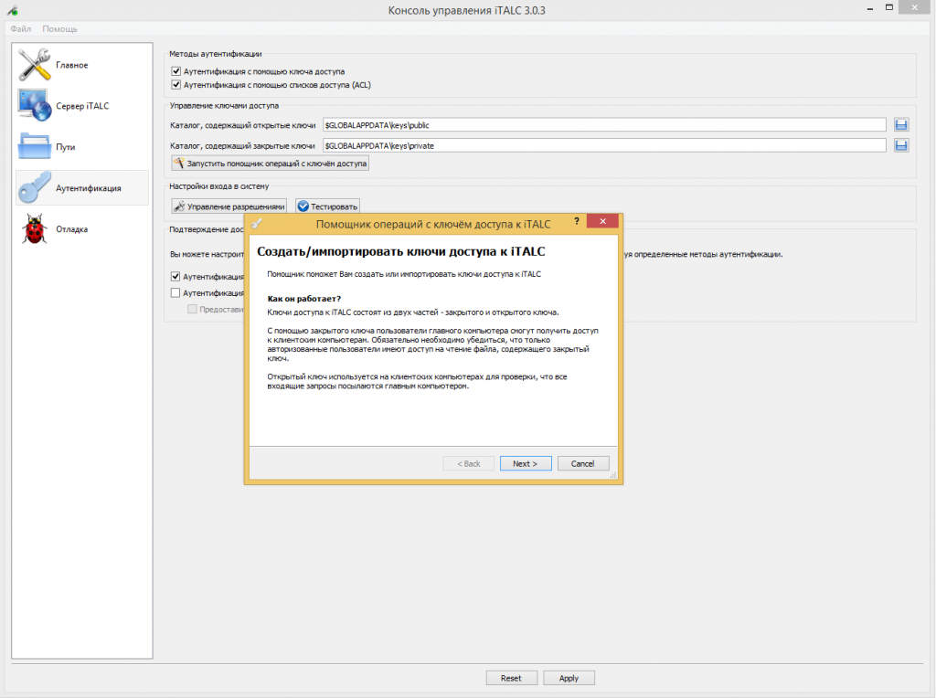The image size is (936, 698).
Task: Open the Файл menu
Action: click(x=21, y=28)
